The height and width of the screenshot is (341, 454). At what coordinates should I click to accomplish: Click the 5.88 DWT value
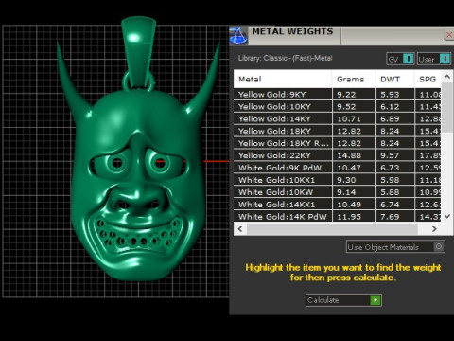[x=390, y=192]
